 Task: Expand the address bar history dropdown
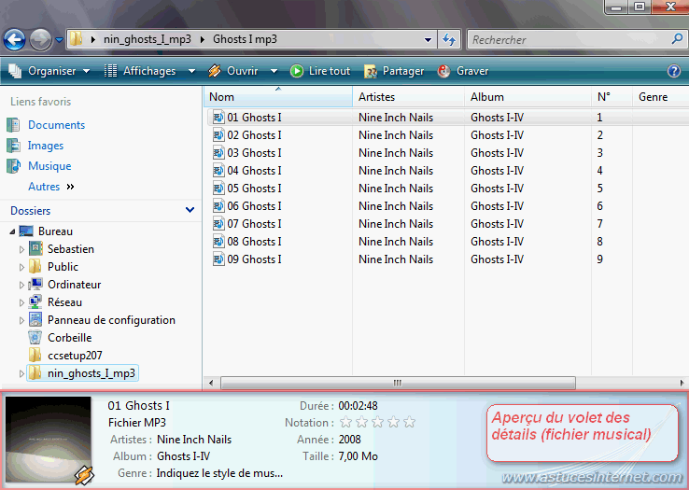click(x=428, y=40)
